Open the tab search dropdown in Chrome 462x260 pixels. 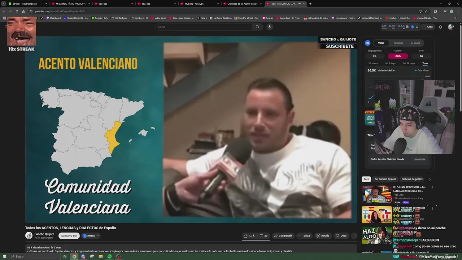click(x=4, y=4)
